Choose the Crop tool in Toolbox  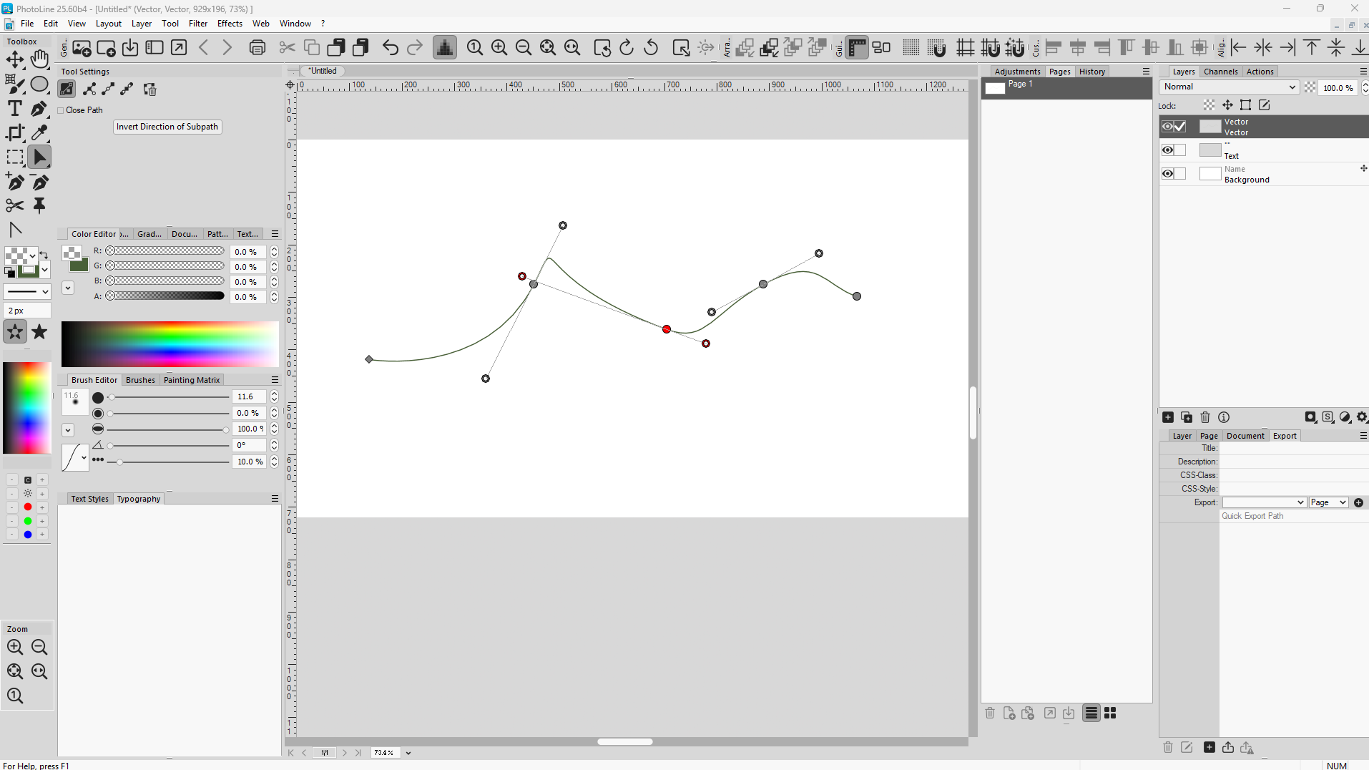coord(14,133)
